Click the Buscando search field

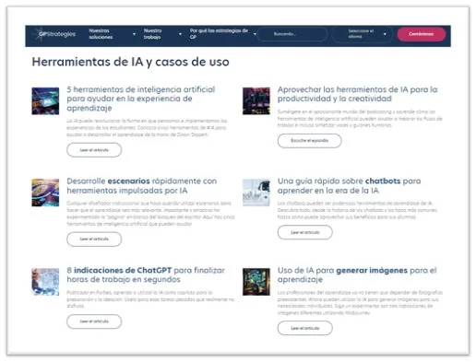[x=292, y=34]
